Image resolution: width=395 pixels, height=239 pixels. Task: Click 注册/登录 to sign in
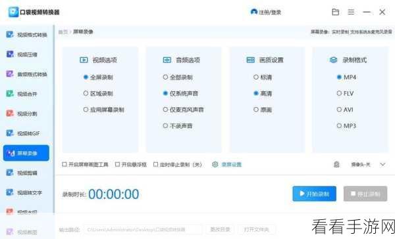[266, 12]
